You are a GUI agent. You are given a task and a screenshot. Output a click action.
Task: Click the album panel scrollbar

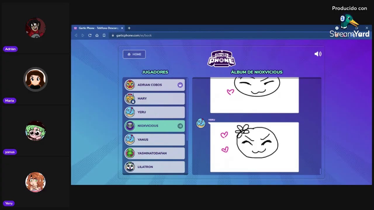pos(320,171)
